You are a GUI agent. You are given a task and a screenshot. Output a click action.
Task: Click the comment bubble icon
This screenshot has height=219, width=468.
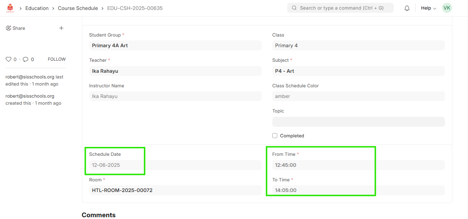point(26,59)
